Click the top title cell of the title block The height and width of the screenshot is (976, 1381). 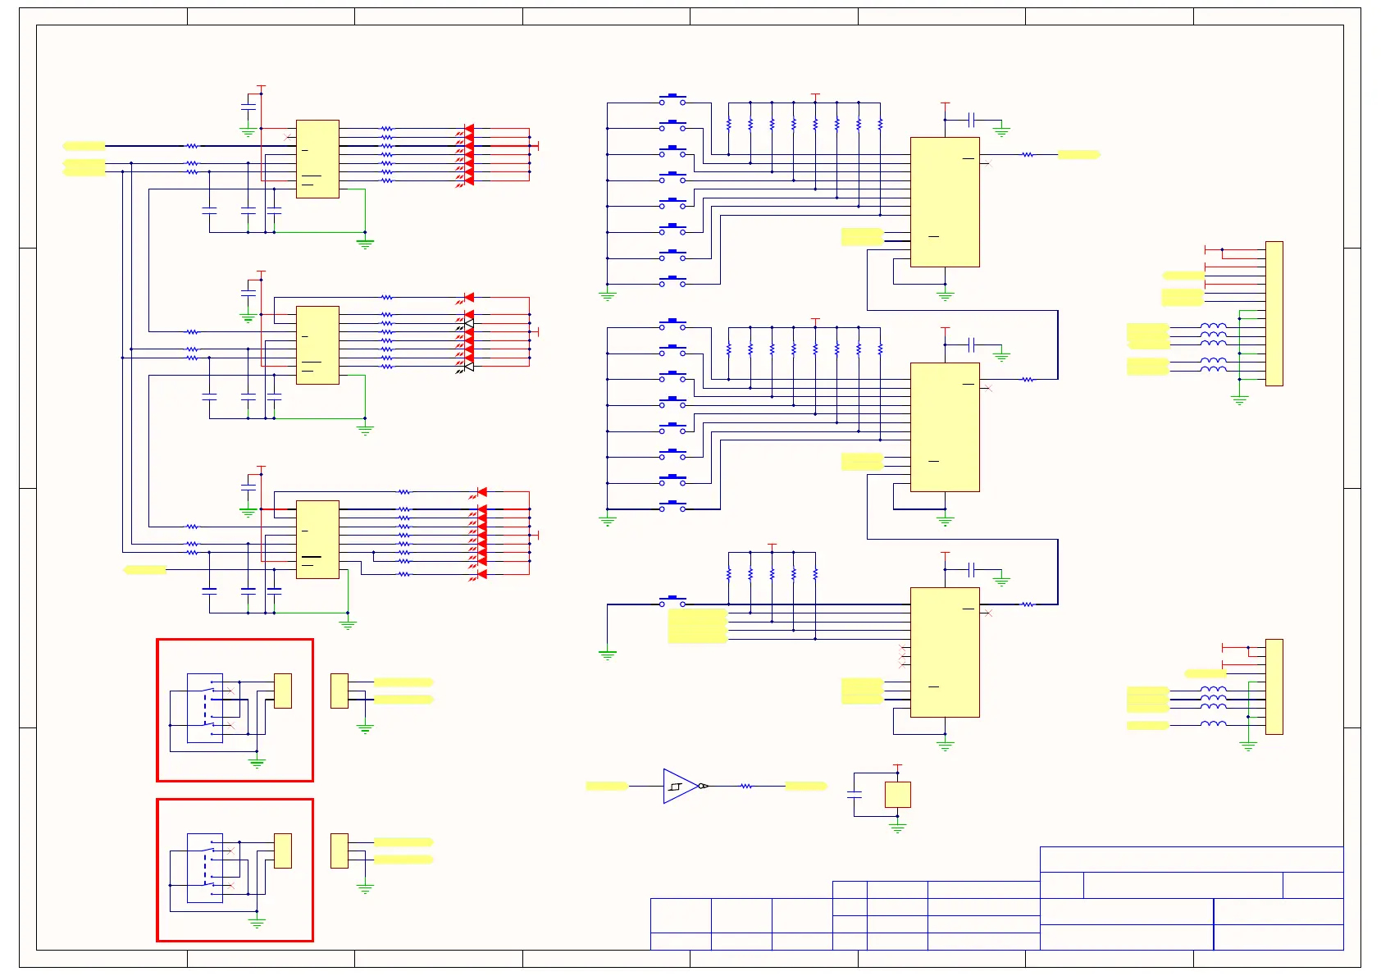(1192, 859)
